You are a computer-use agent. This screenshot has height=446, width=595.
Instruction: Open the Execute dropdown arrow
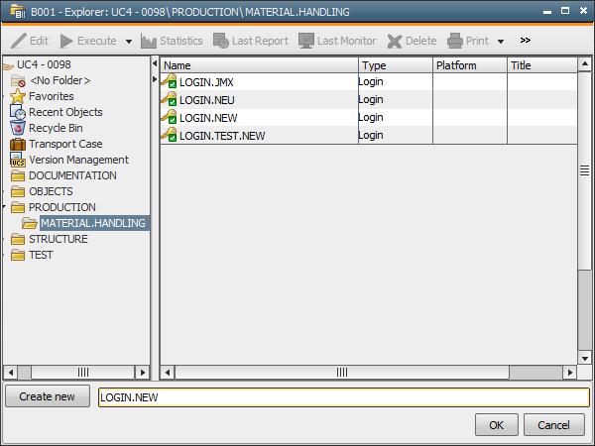tap(129, 42)
